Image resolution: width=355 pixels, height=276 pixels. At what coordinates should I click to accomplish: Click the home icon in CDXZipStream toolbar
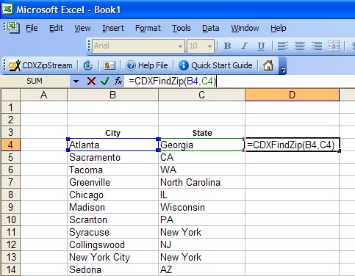tap(268, 65)
